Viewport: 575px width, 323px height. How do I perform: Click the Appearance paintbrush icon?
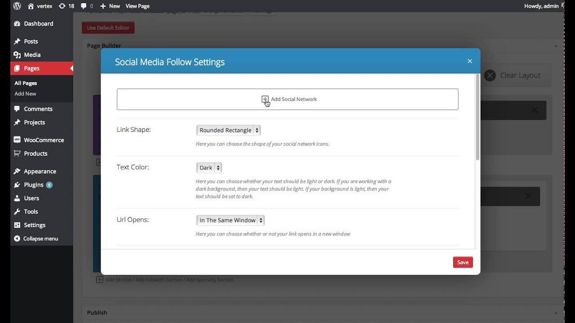click(x=17, y=171)
